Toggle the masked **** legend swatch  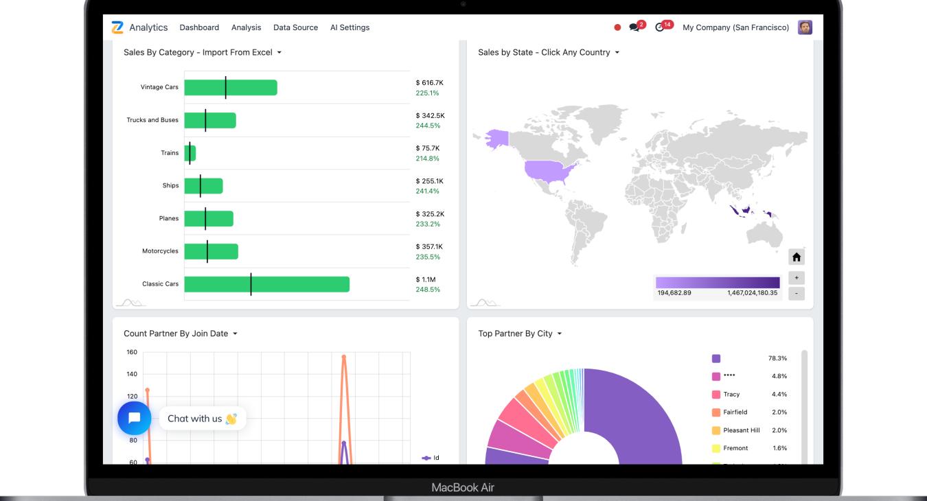point(716,376)
